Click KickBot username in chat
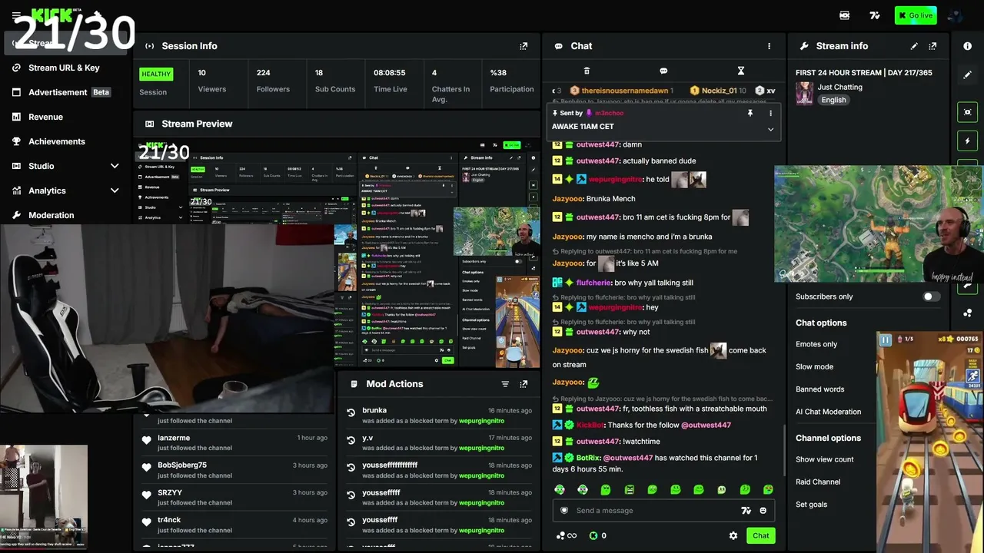 click(590, 425)
